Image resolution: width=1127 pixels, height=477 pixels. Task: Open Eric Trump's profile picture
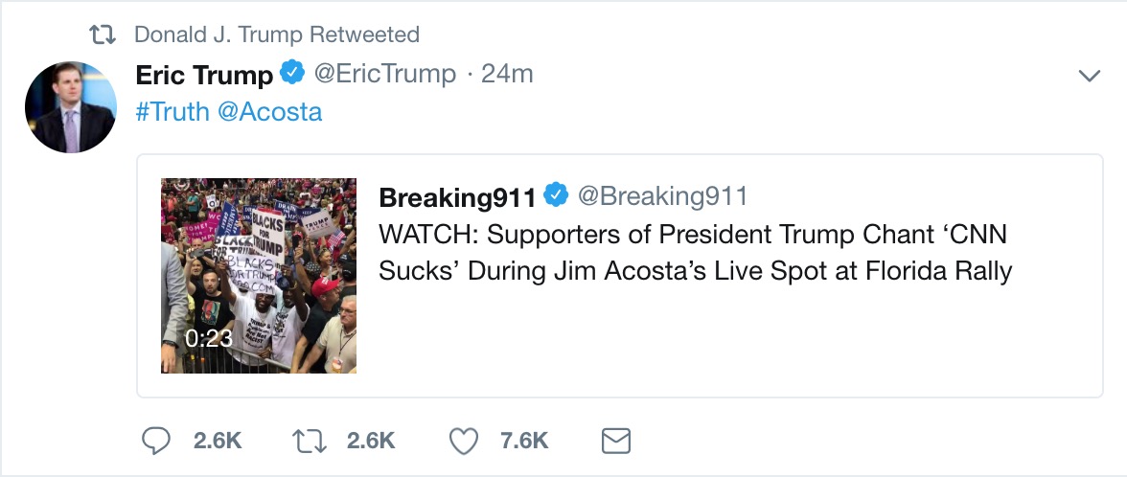tap(70, 106)
